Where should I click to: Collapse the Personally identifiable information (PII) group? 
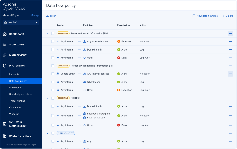[x=47, y=66]
